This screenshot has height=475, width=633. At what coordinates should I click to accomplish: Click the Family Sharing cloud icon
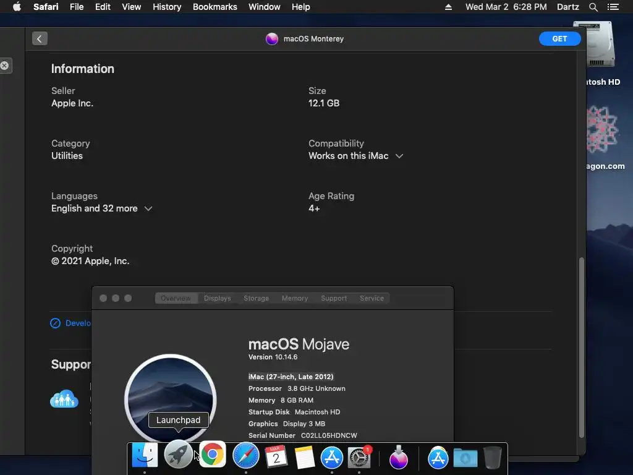(x=64, y=399)
